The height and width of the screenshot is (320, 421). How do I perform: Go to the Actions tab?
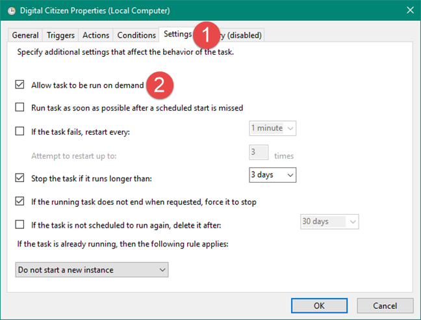(96, 35)
